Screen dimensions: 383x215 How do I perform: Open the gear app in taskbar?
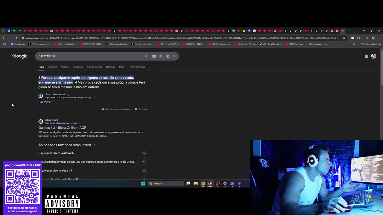coord(225,183)
